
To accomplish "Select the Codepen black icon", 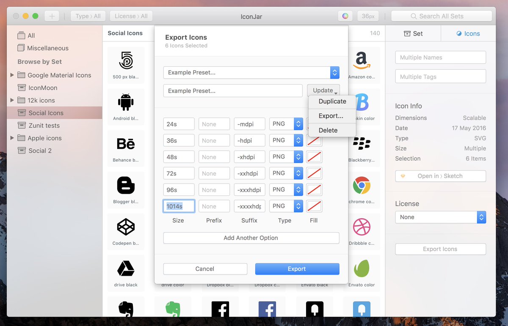I will pyautogui.click(x=126, y=227).
